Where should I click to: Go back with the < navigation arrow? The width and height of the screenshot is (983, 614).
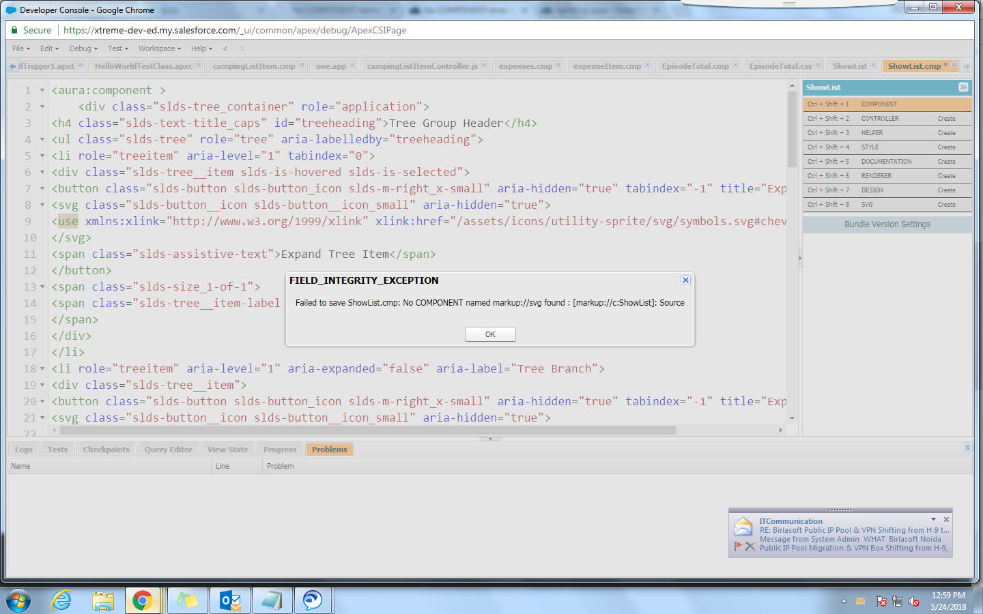coord(225,48)
